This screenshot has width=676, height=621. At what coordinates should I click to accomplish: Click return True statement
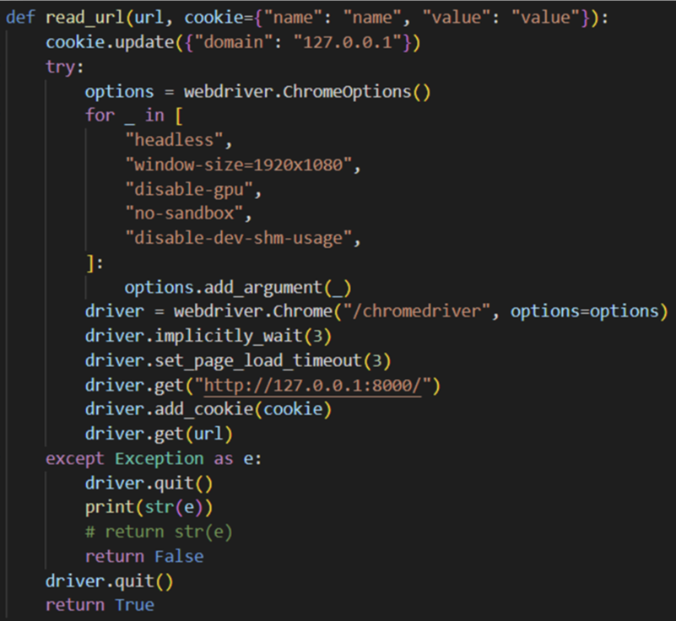[x=100, y=606]
